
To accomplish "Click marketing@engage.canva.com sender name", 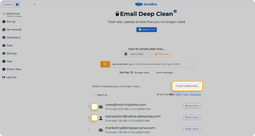I will (x=130, y=128).
